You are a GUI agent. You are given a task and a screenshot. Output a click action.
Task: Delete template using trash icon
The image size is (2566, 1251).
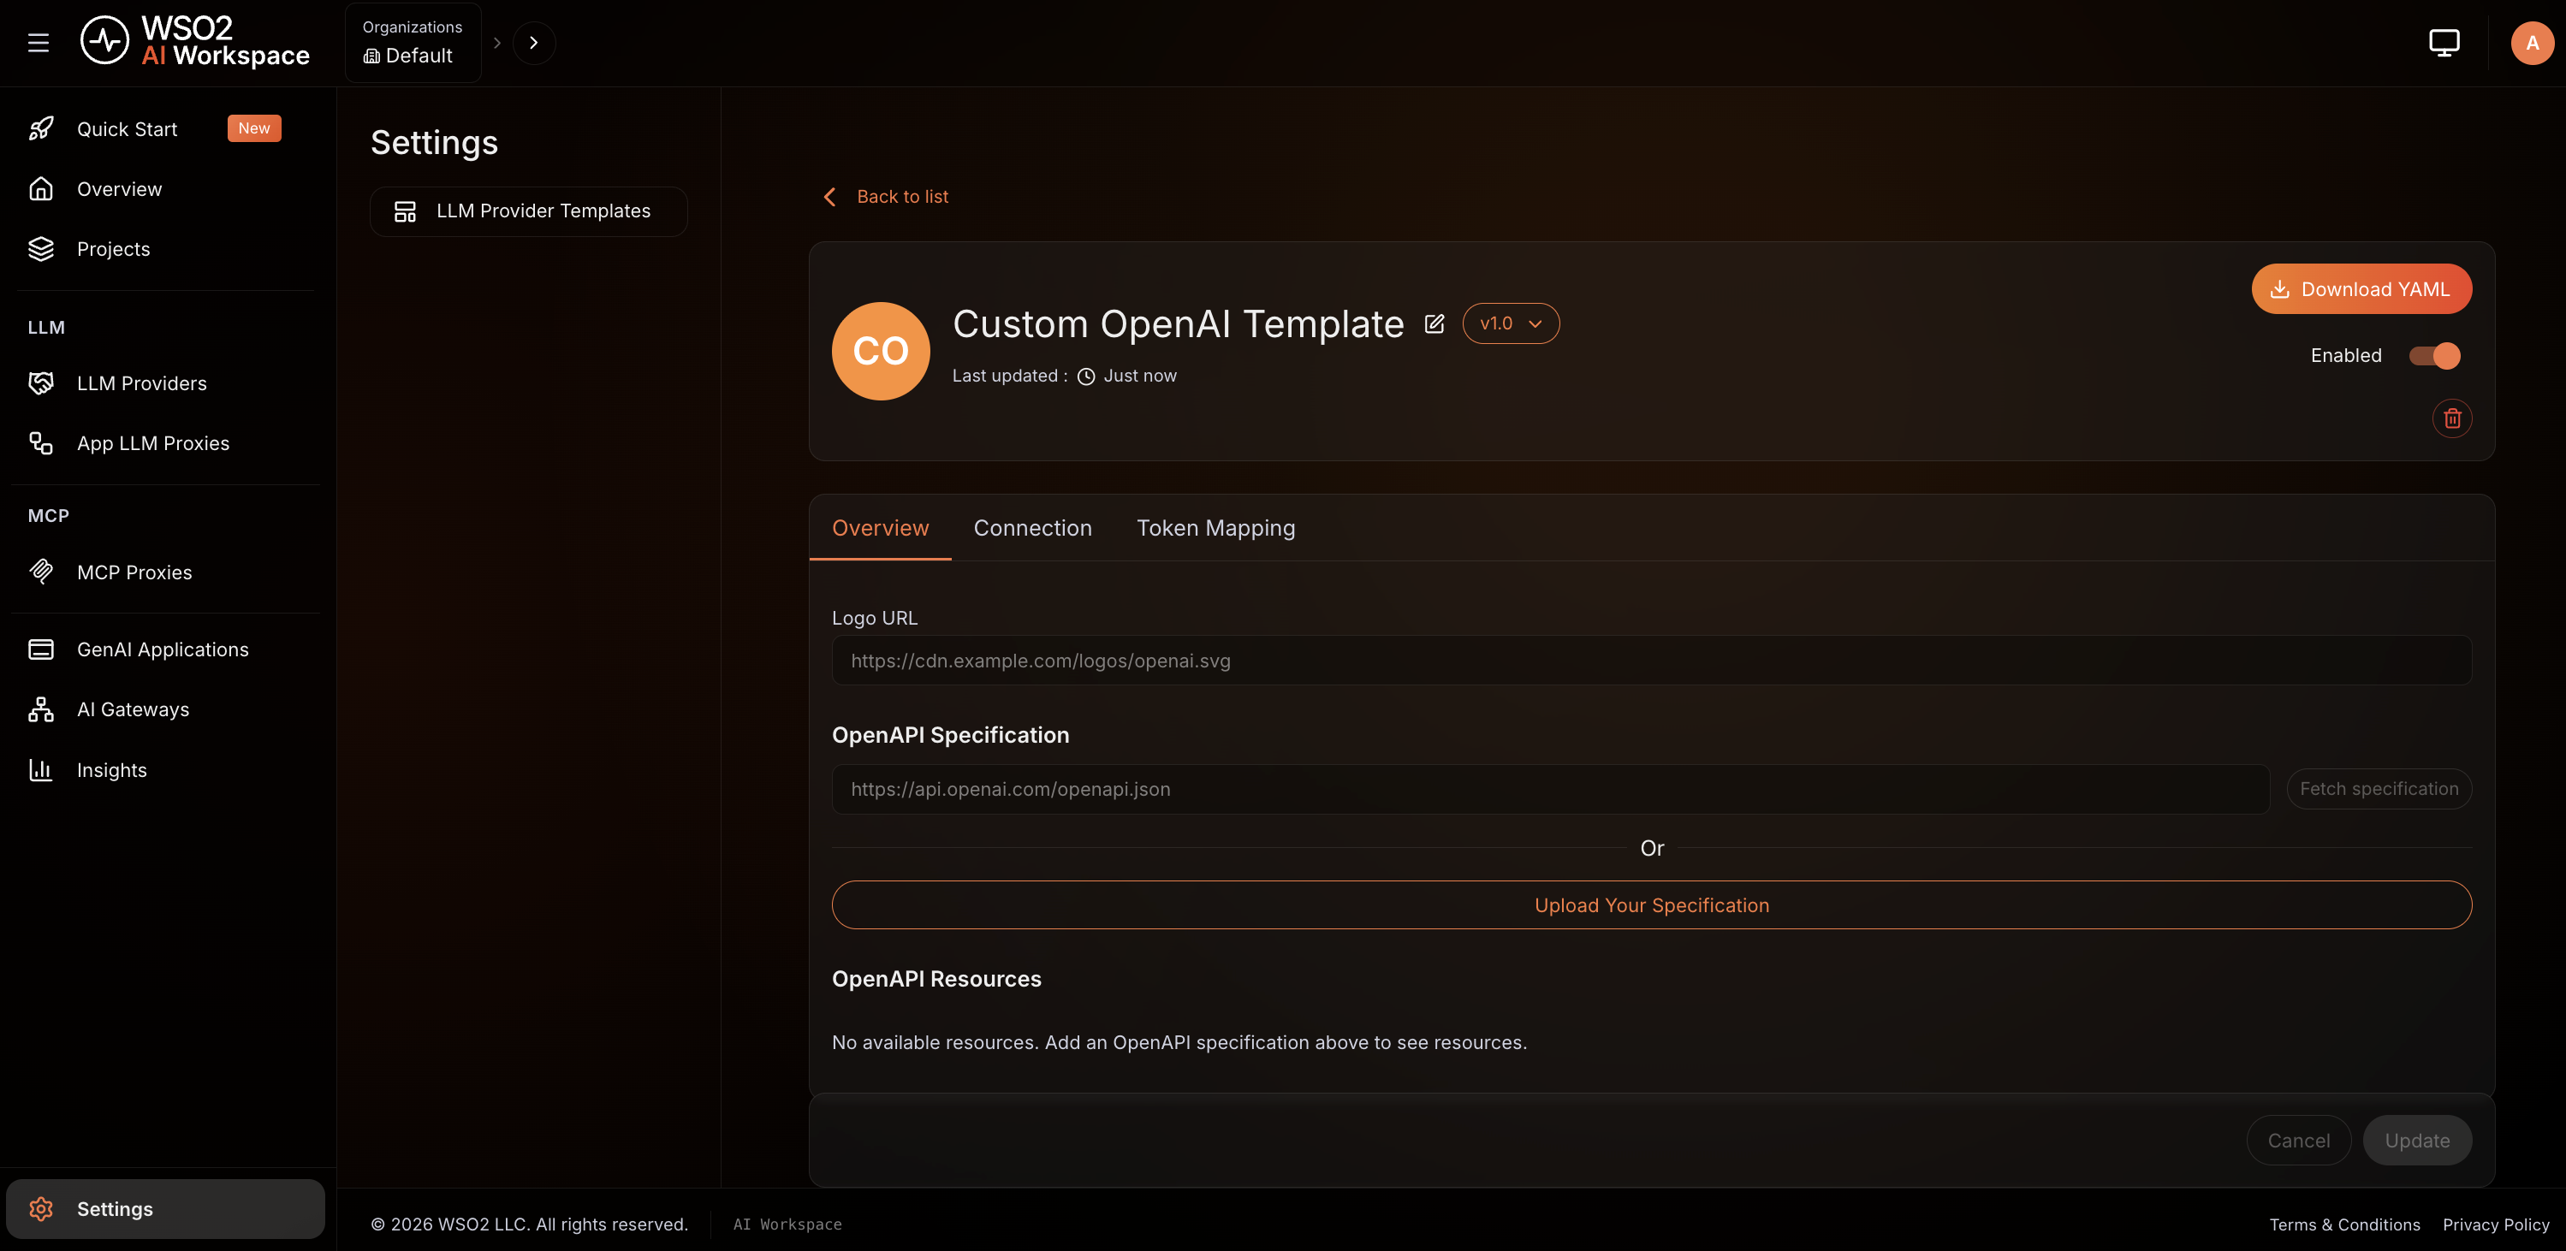(x=2451, y=418)
